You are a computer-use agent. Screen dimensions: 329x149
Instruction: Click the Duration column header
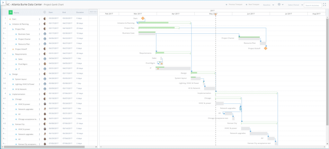click(80, 13)
